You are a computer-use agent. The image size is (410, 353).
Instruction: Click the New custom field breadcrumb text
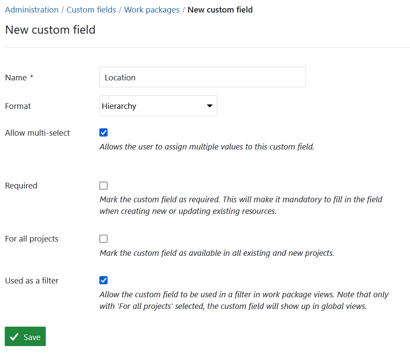tap(220, 10)
